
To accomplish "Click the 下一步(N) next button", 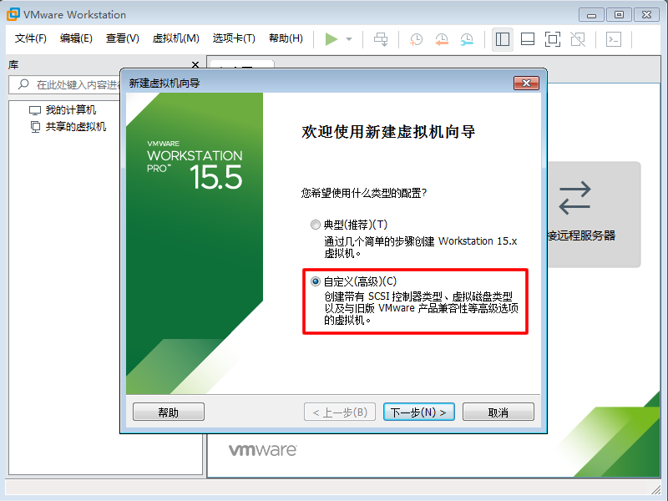I will tap(419, 412).
